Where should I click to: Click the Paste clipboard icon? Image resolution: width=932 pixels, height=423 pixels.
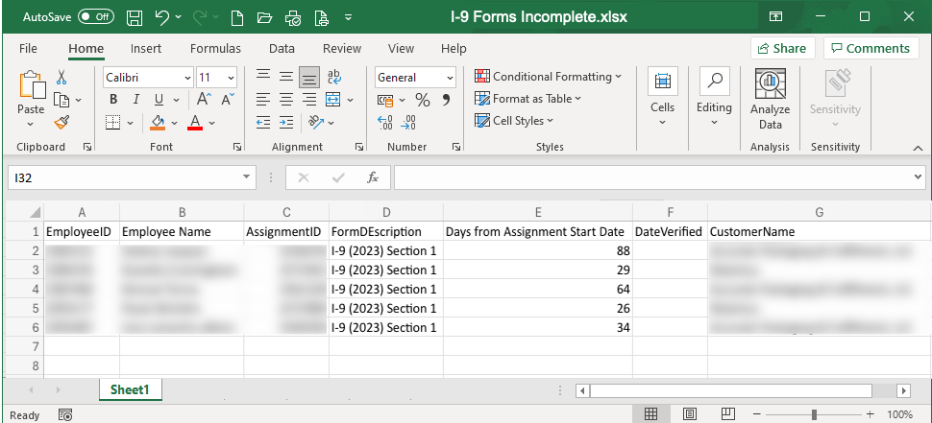click(x=31, y=84)
